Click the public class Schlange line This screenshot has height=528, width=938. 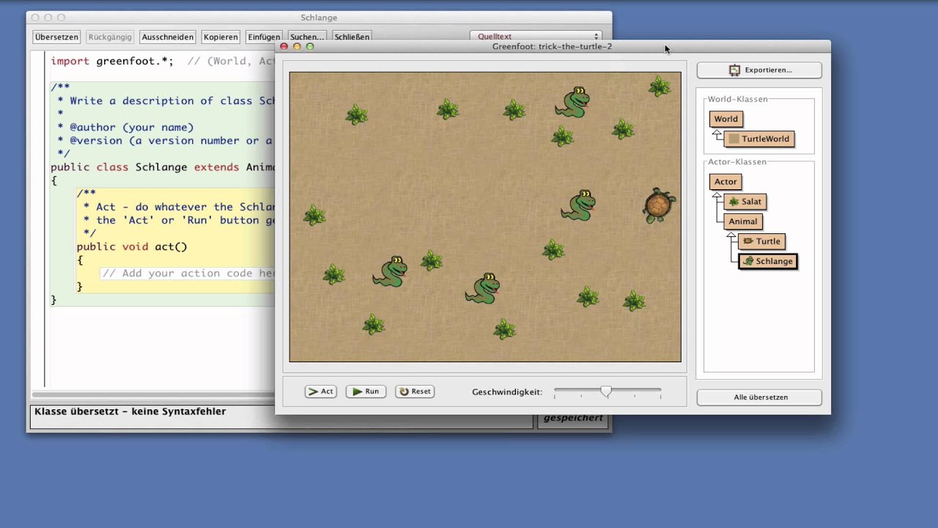point(163,167)
